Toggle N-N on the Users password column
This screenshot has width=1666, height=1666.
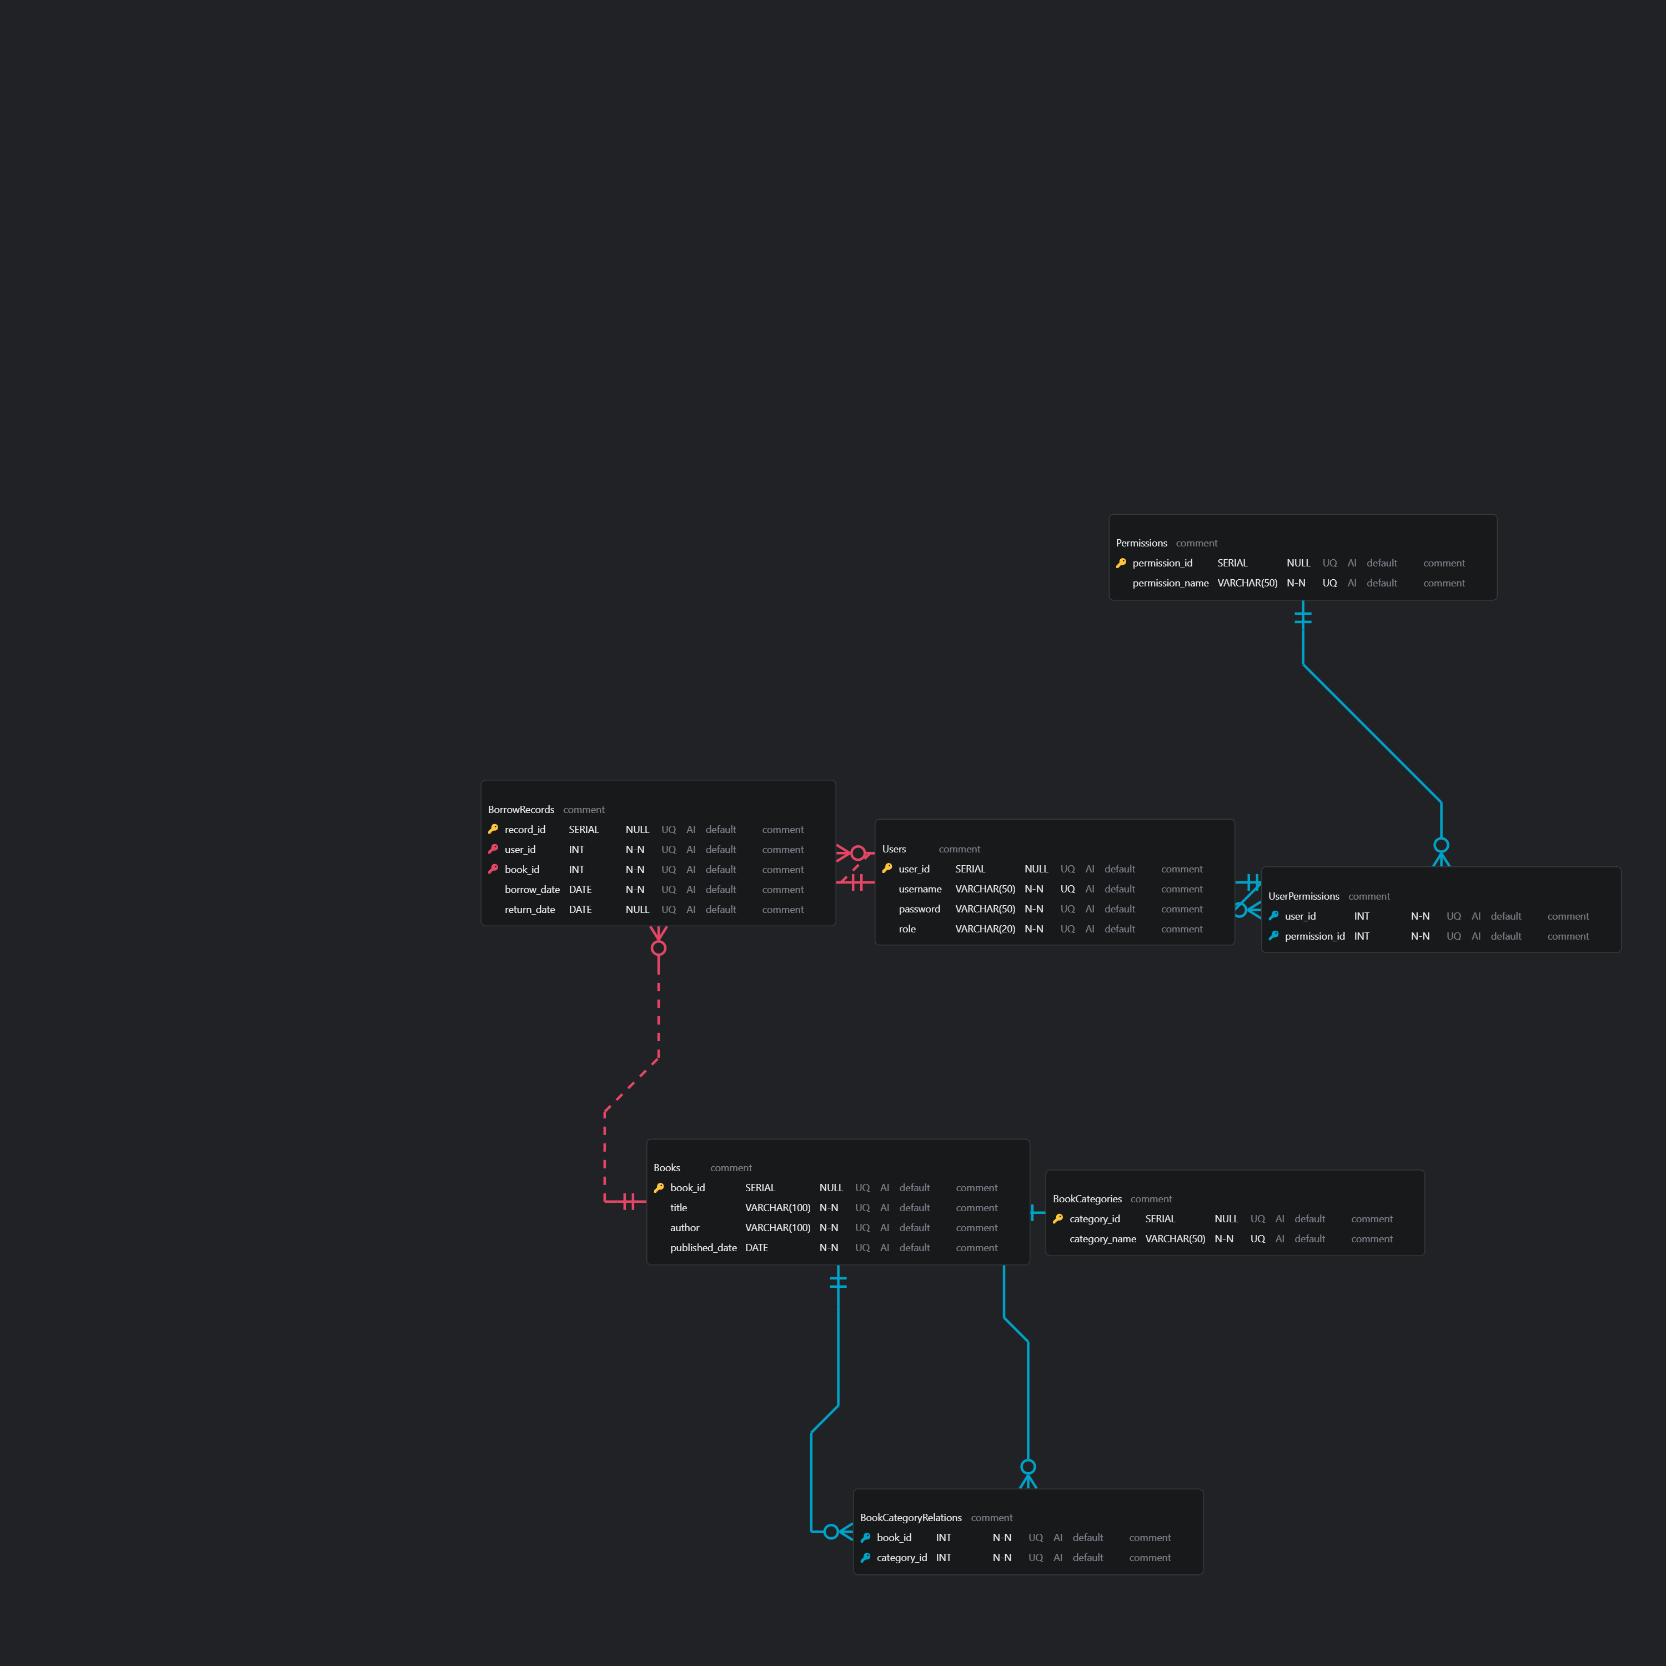click(1034, 909)
